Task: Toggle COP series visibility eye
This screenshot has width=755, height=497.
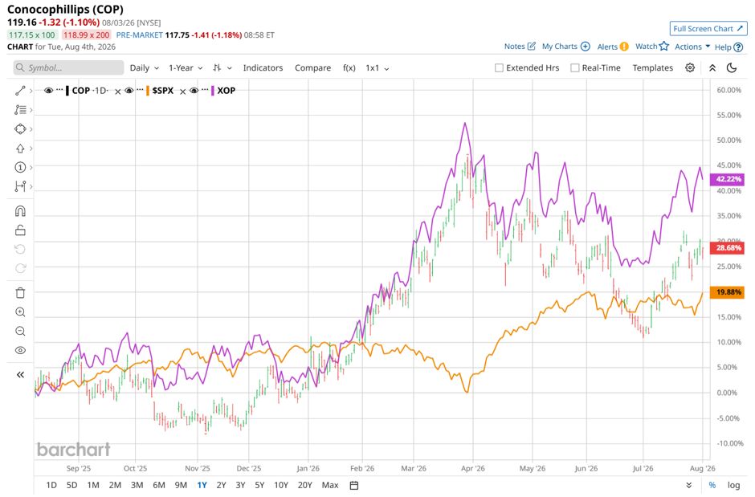Action: (x=48, y=91)
